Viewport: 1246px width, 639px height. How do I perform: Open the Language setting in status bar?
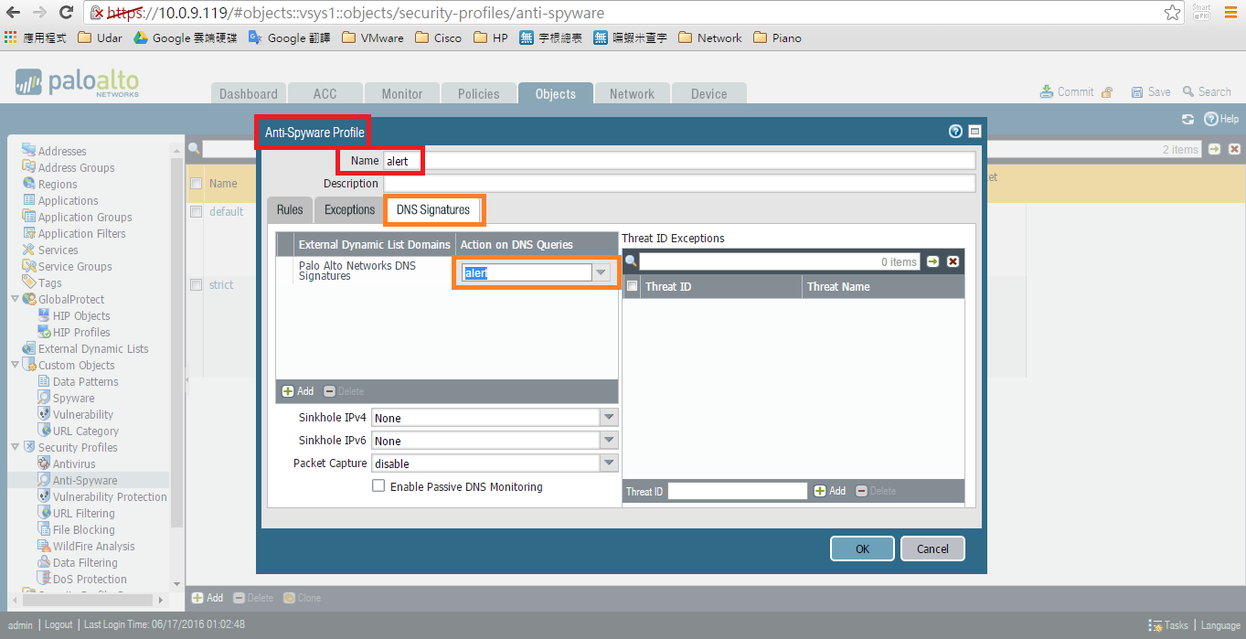coord(1220,625)
